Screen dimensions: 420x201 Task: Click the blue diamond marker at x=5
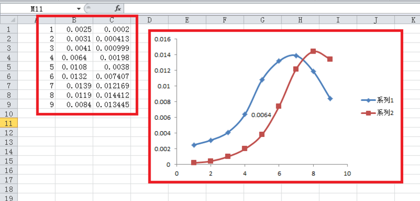tap(262, 80)
